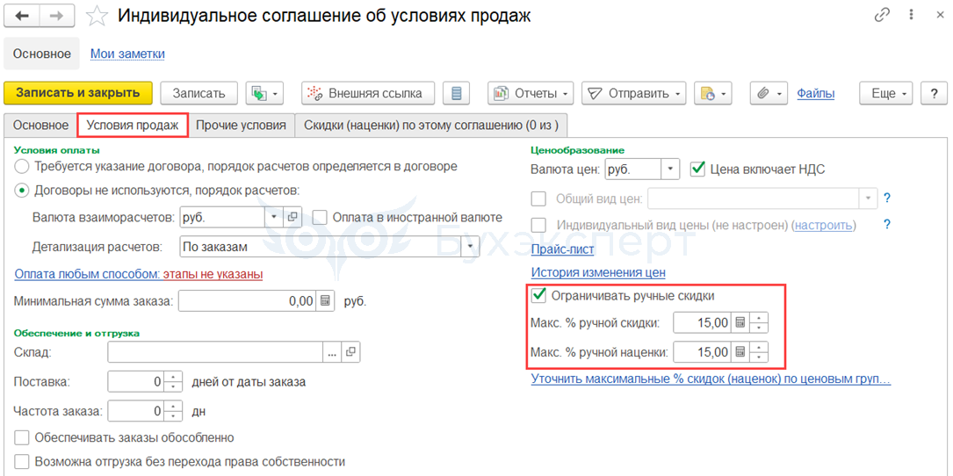Screen dimensions: 953x476
Task: Copy link with the chain icon
Action: 882,15
